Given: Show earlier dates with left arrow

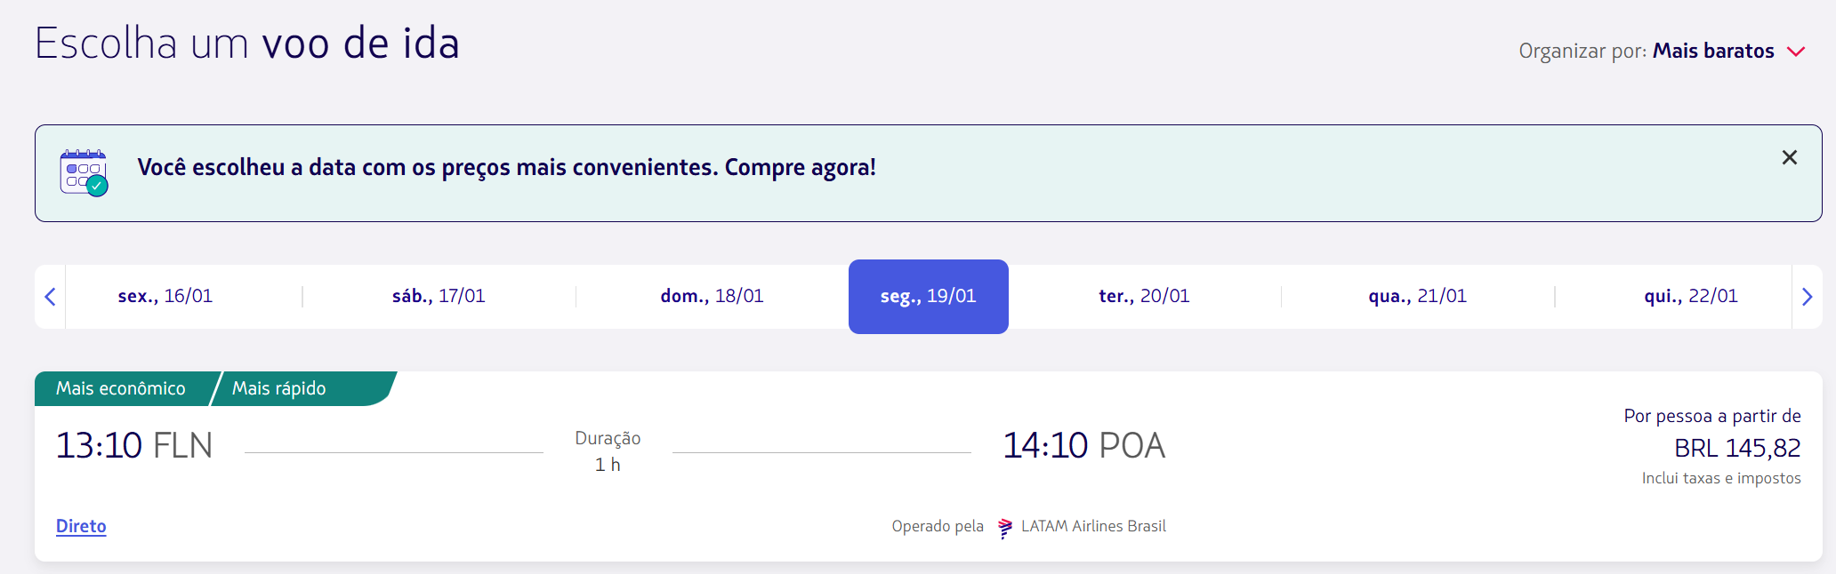Looking at the screenshot, I should [x=50, y=297].
